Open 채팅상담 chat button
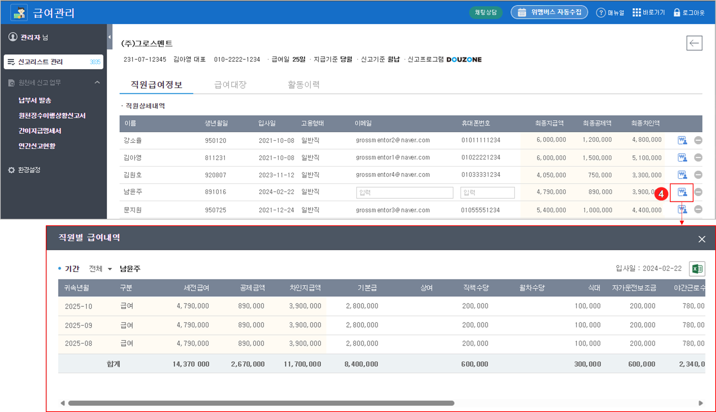This screenshot has width=716, height=412. [x=485, y=13]
